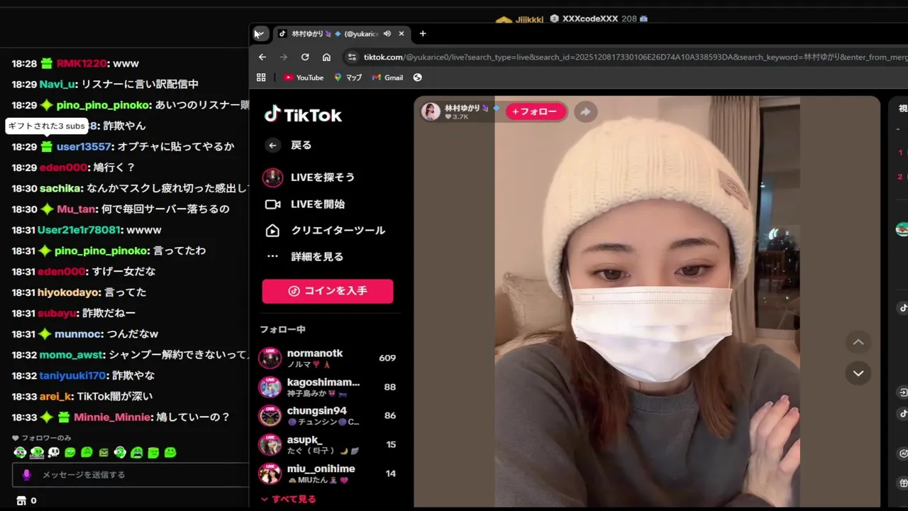Click the XXXcodeXXX name at top
Image resolution: width=908 pixels, height=511 pixels.
tap(589, 18)
